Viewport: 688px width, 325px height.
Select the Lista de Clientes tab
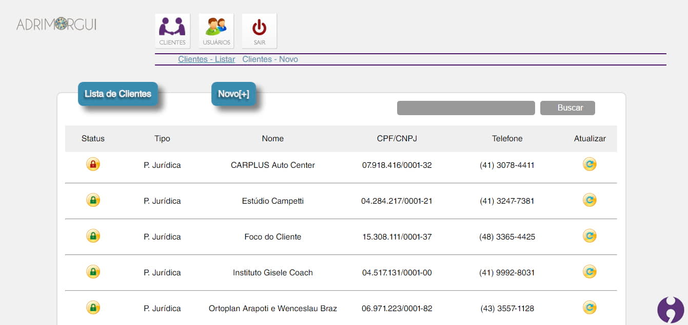click(x=118, y=94)
